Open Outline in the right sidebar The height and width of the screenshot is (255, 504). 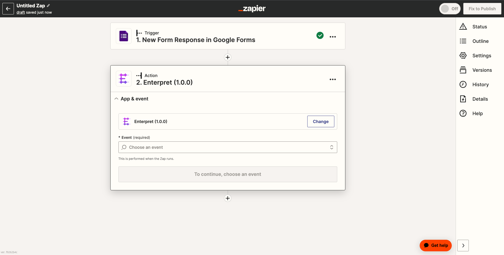tap(480, 41)
